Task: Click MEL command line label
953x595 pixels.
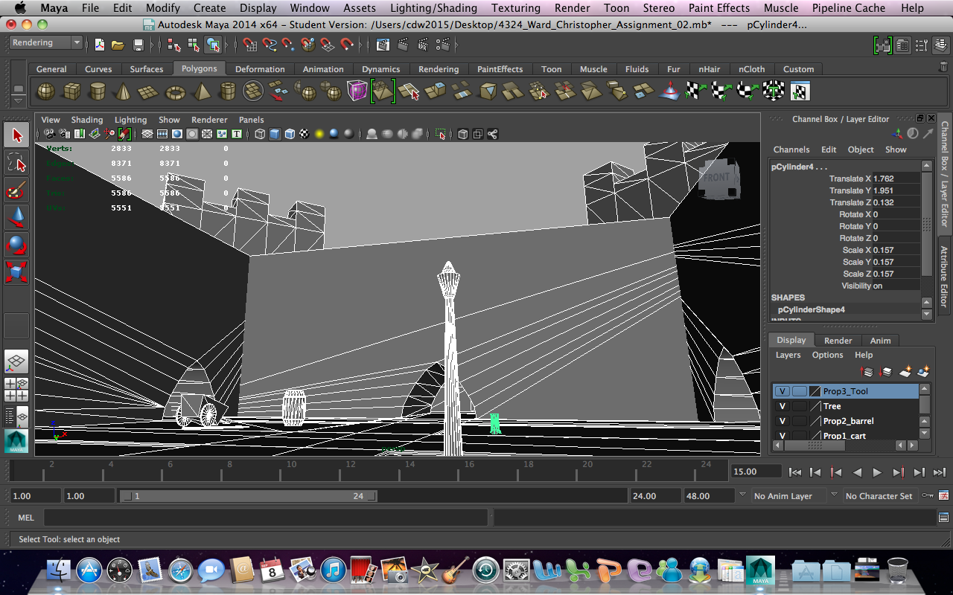Action: (26, 517)
